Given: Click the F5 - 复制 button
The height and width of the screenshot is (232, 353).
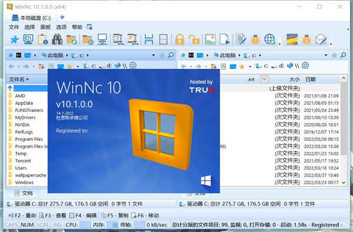Looking at the screenshot, I should pyautogui.click(x=115, y=216).
